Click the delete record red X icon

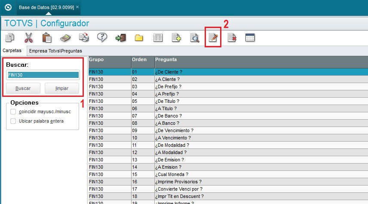(x=232, y=37)
